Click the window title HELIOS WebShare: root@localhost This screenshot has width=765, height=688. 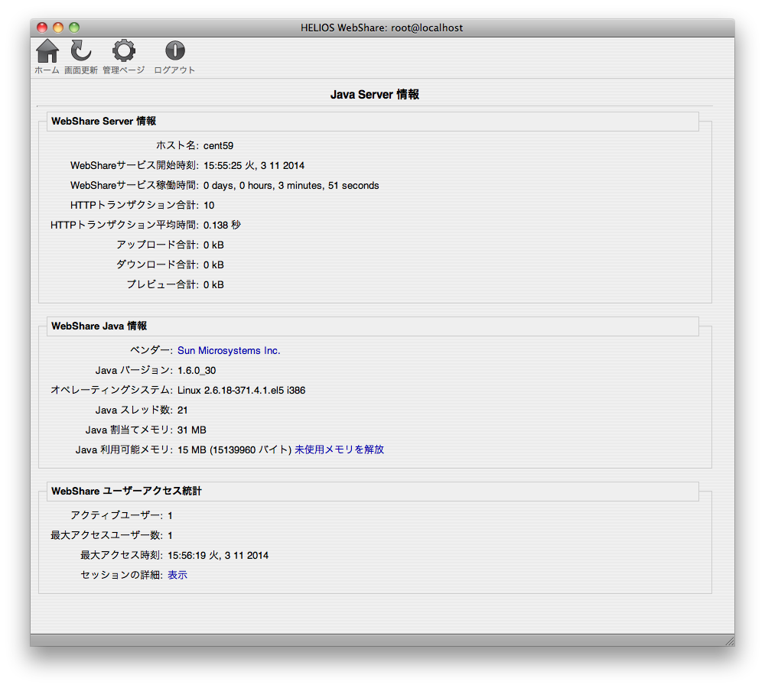pyautogui.click(x=382, y=28)
